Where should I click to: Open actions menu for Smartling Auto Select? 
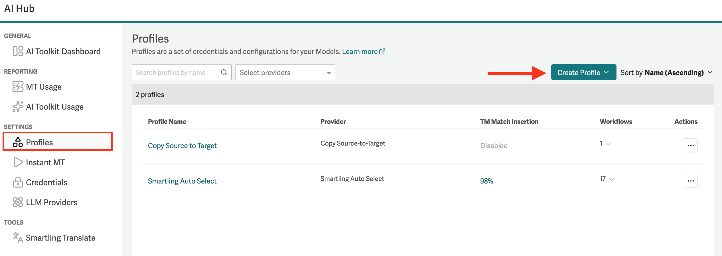coord(690,181)
